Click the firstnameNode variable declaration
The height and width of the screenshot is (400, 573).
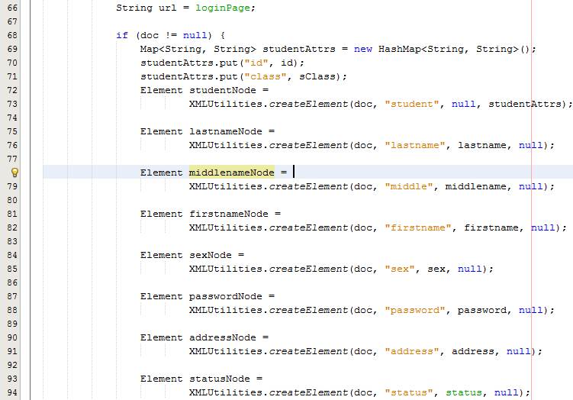tap(229, 214)
